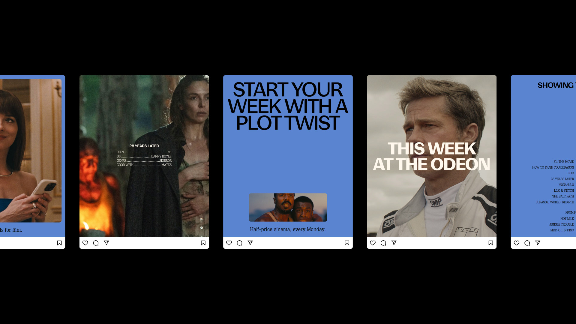Share the Showing film list post

[537, 243]
